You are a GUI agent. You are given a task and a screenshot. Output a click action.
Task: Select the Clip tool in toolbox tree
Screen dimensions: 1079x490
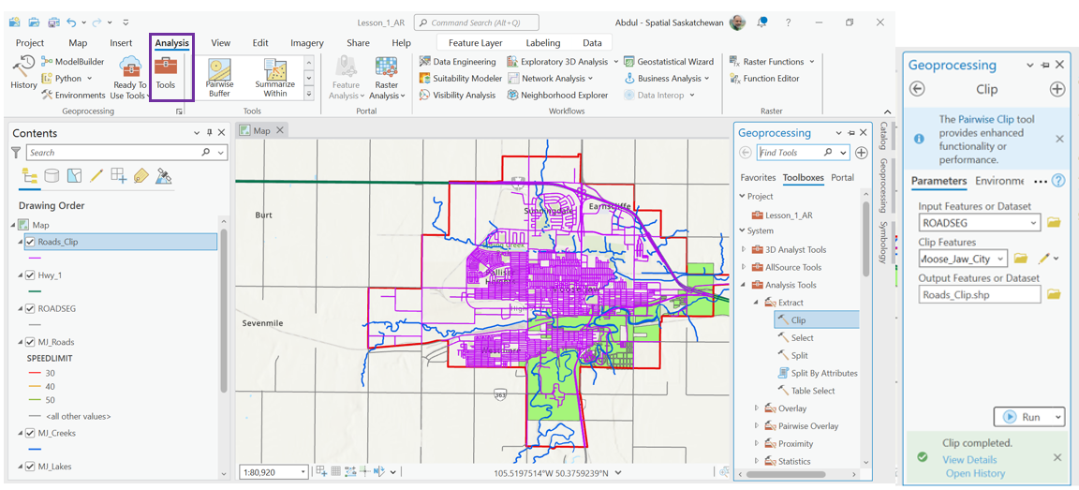(x=798, y=320)
